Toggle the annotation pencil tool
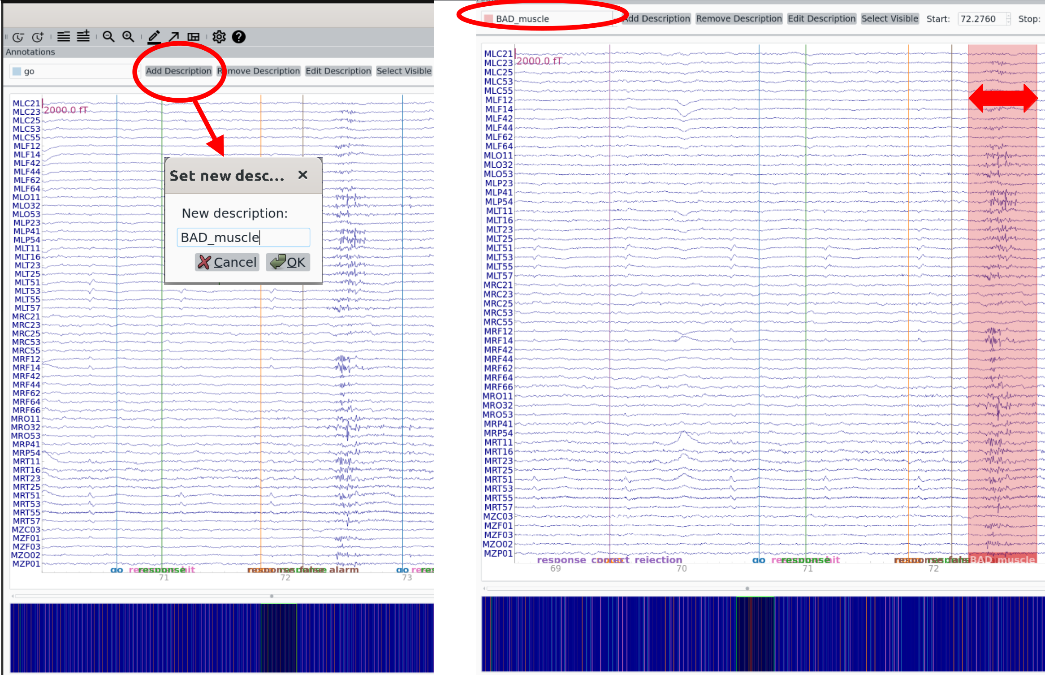Viewport: 1045px width, 675px height. [x=154, y=37]
